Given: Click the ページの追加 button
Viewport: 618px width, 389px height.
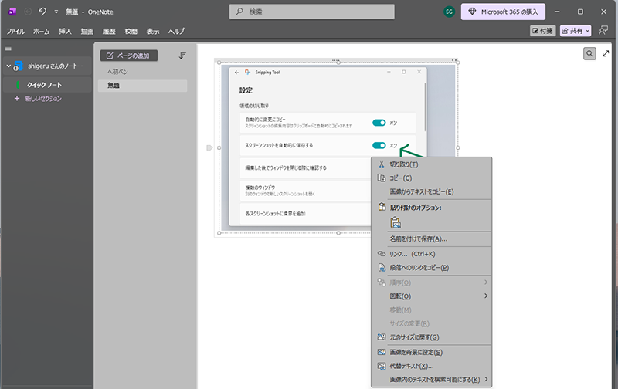Looking at the screenshot, I should (x=129, y=56).
